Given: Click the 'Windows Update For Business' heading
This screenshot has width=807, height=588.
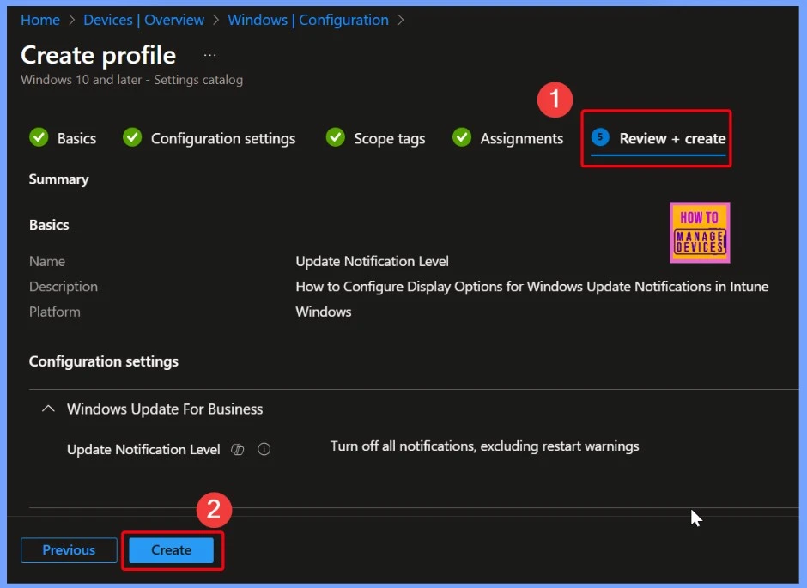Looking at the screenshot, I should point(165,409).
